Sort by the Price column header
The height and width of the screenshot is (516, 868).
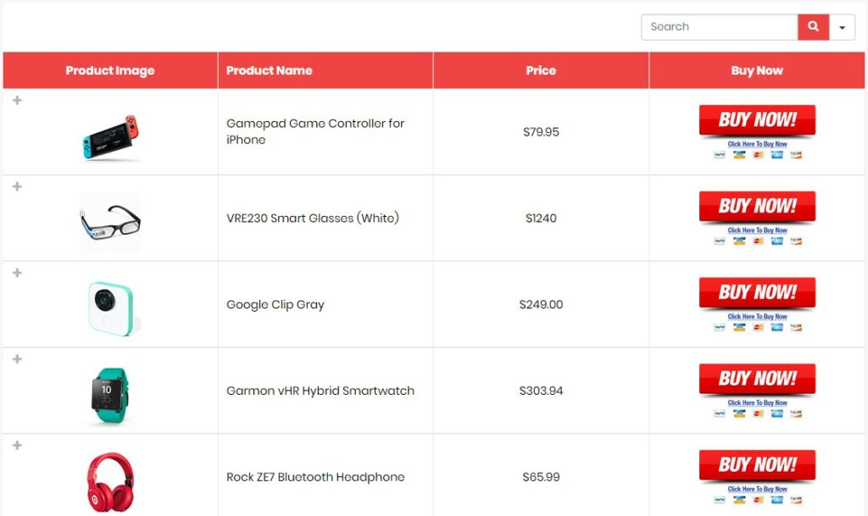pyautogui.click(x=540, y=70)
